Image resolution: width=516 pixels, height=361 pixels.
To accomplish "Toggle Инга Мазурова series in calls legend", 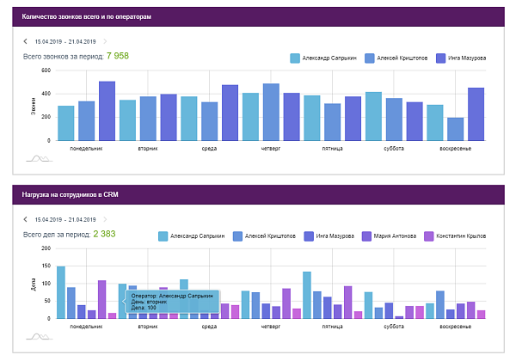I will [x=461, y=58].
